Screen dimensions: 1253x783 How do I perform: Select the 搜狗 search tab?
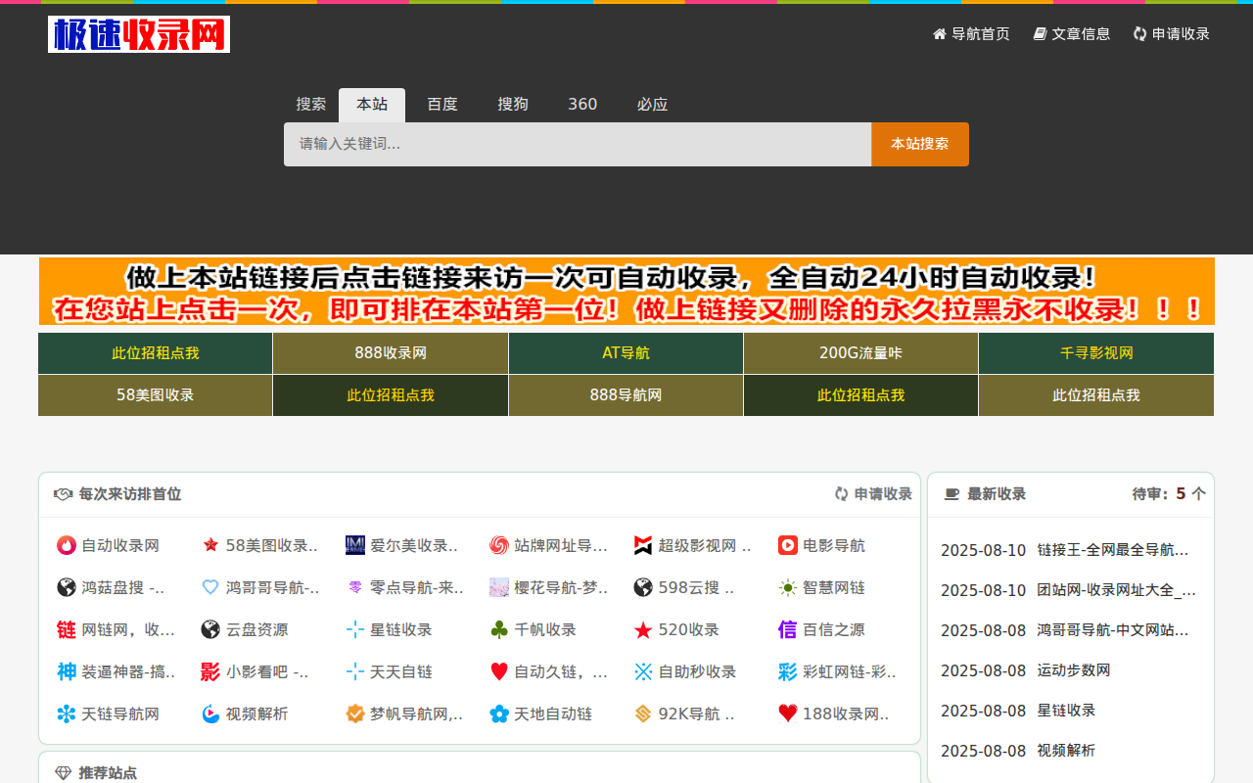(513, 105)
